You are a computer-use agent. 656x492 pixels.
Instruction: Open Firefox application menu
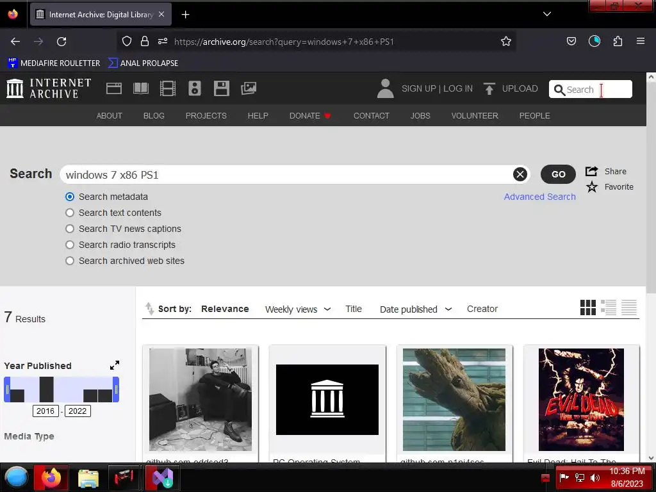click(641, 41)
